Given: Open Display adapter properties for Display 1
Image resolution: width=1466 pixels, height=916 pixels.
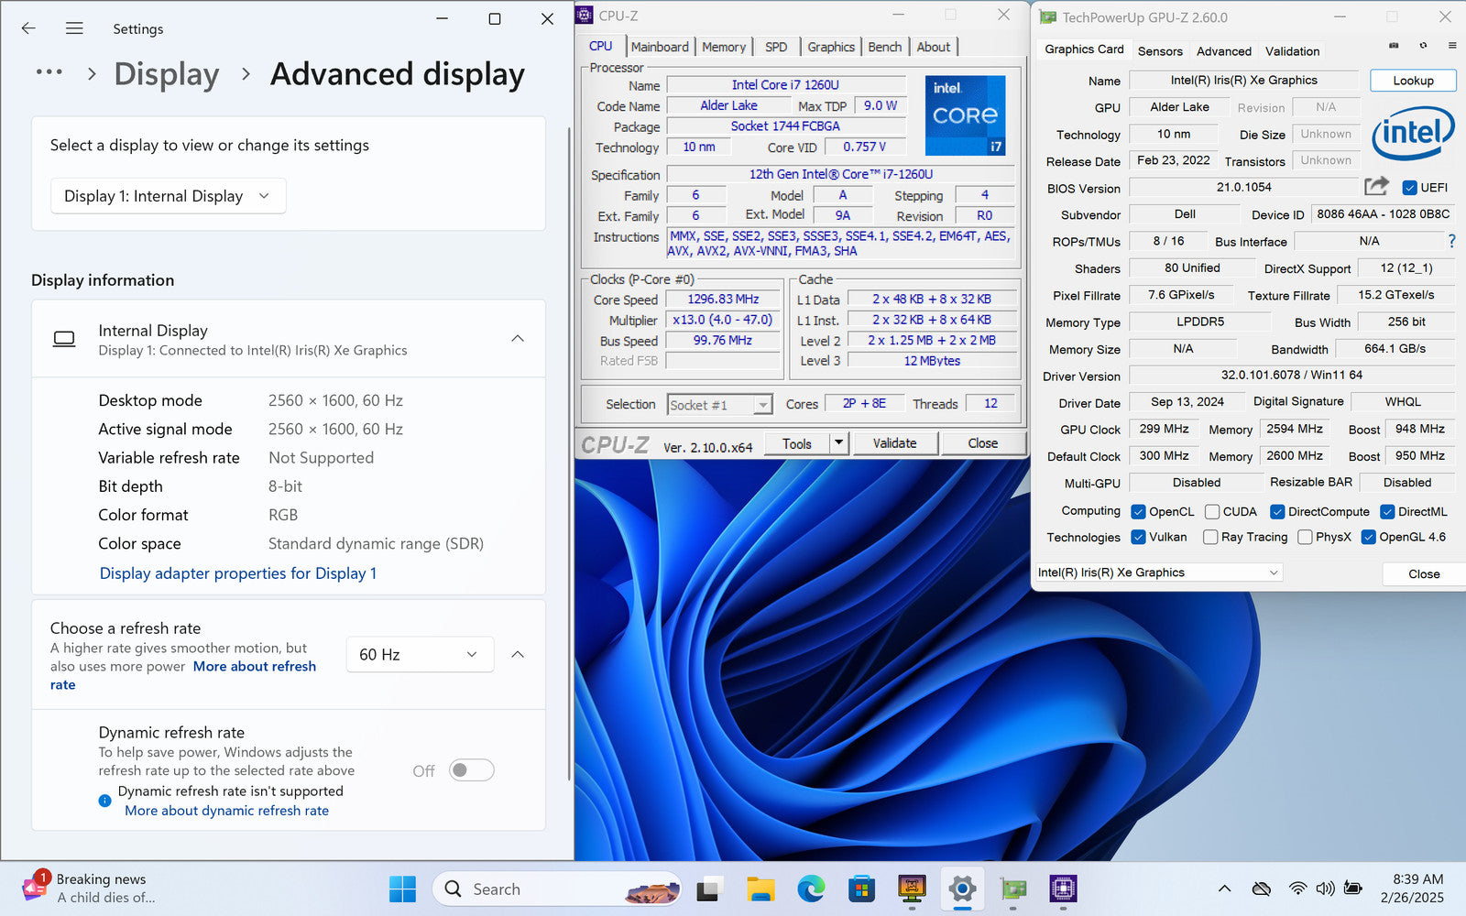Looking at the screenshot, I should pos(238,573).
